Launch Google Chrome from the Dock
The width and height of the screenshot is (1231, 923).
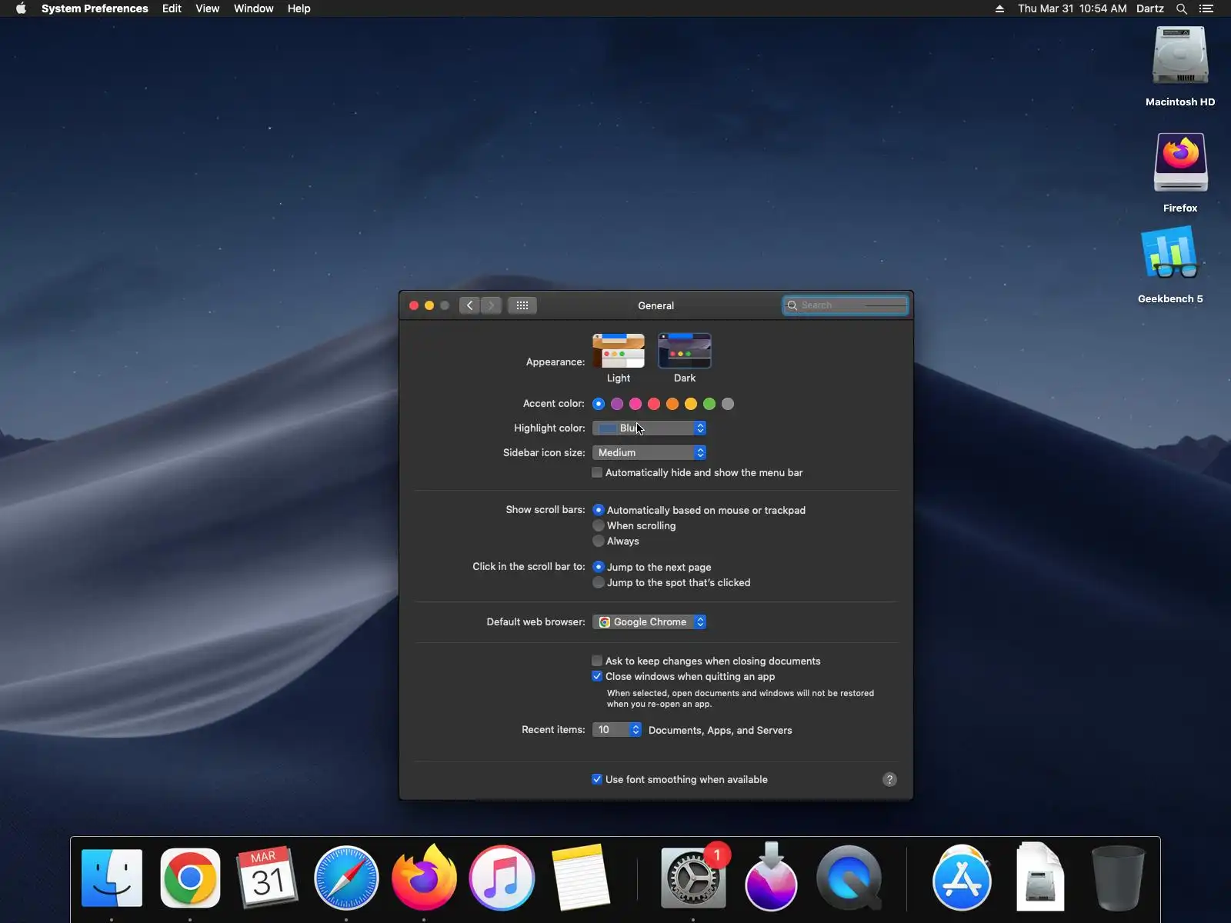(190, 878)
